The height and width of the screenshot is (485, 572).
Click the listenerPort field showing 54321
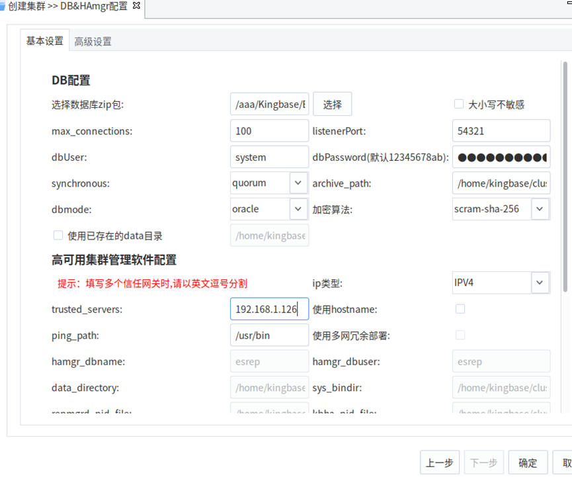tap(501, 131)
